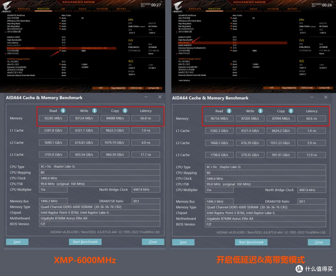Click memory read value 96754 MB/s
The height and width of the screenshot is (276, 336).
tap(219, 119)
